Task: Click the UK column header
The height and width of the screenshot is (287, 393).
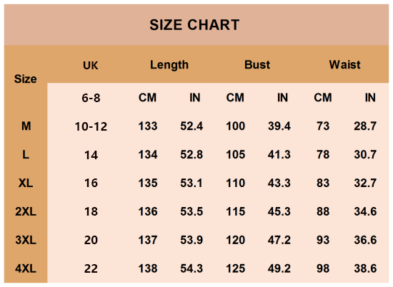Action: click(x=91, y=66)
